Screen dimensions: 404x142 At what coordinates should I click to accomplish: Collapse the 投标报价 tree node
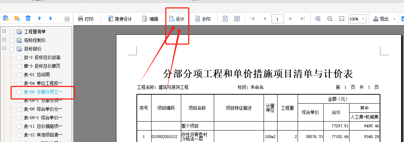[4, 48]
